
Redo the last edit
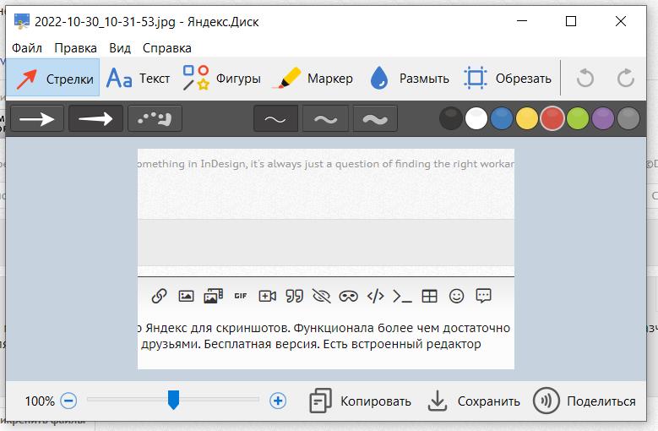[x=626, y=78]
